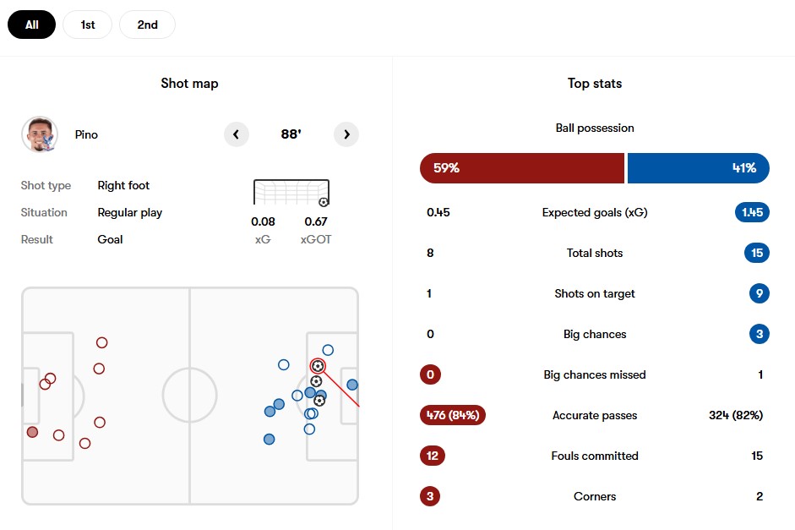Image resolution: width=795 pixels, height=530 pixels.
Task: Switch to the "1st" half tab
Action: (x=88, y=25)
